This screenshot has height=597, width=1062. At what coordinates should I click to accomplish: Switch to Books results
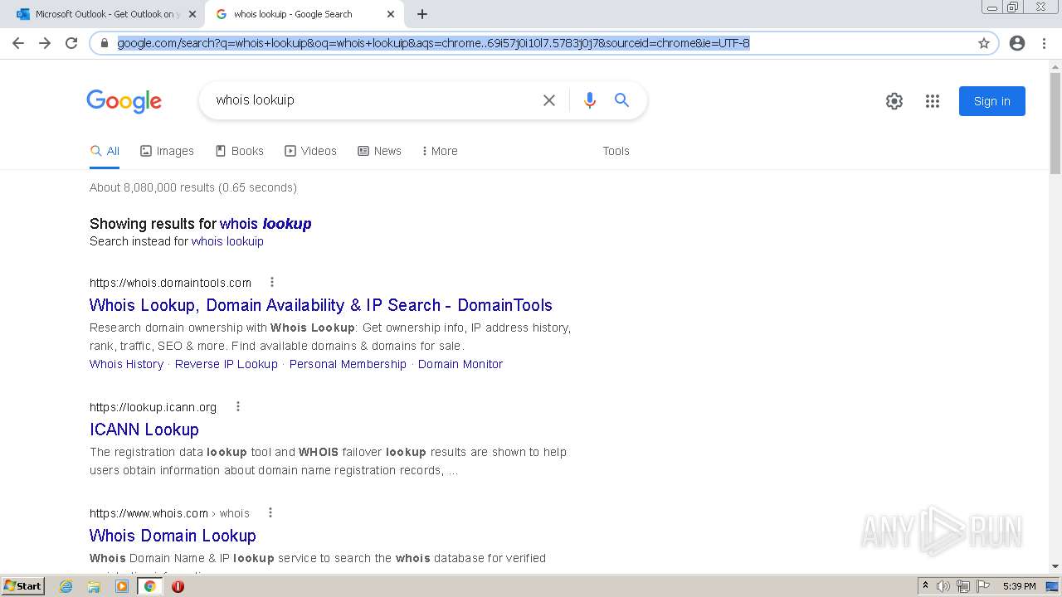[x=239, y=151]
